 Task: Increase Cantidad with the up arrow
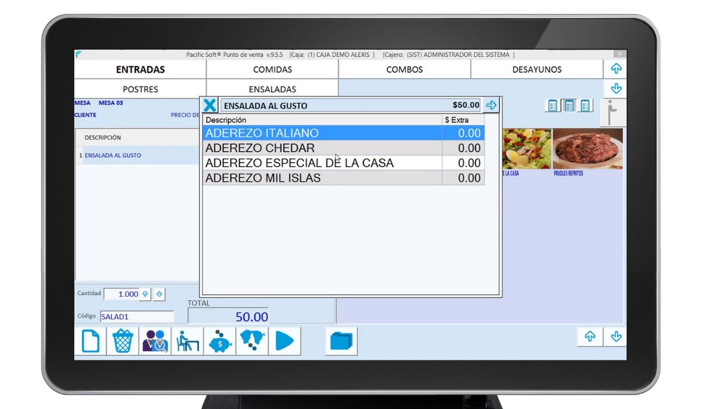145,294
